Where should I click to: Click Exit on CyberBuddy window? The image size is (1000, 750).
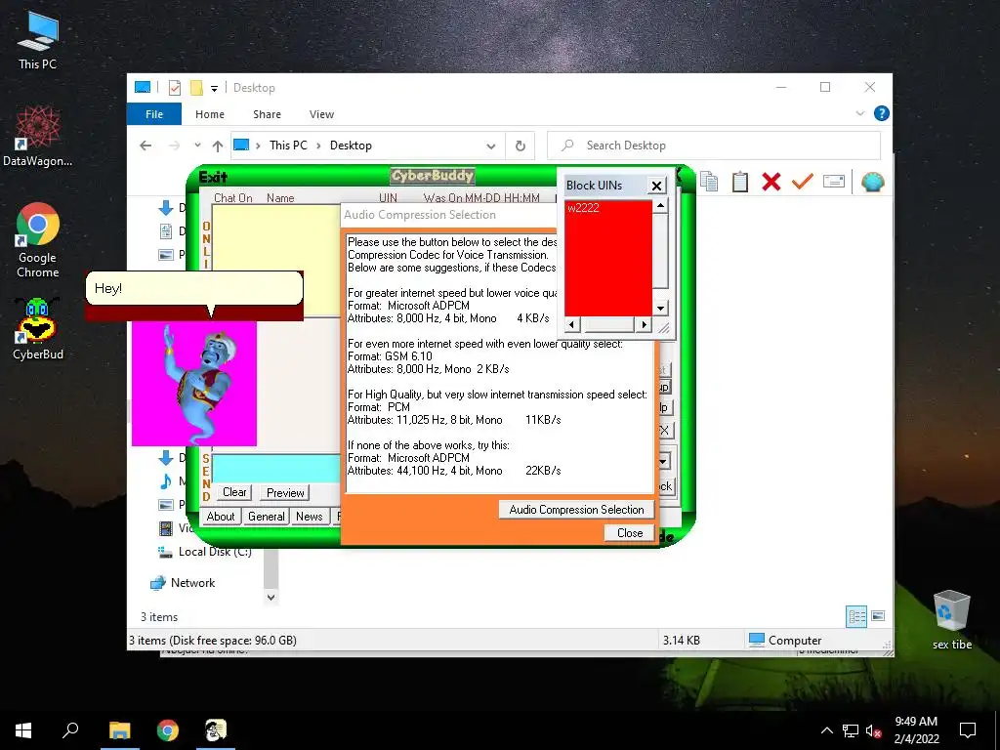click(212, 177)
